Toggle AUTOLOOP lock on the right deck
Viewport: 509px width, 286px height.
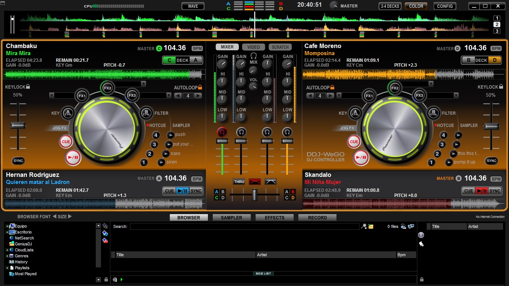tap(332, 87)
